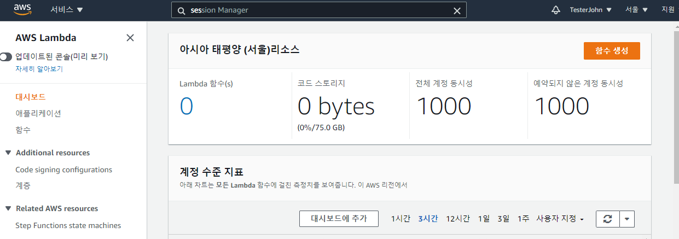The width and height of the screenshot is (679, 239).
Task: Open 계층 layers page
Action: (23, 186)
